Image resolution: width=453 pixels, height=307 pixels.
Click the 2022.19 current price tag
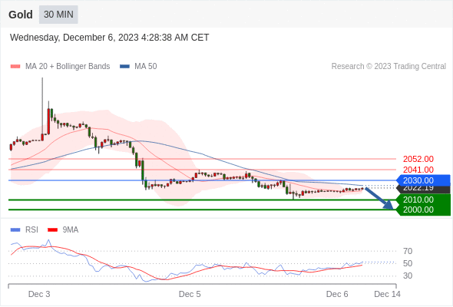tap(423, 189)
